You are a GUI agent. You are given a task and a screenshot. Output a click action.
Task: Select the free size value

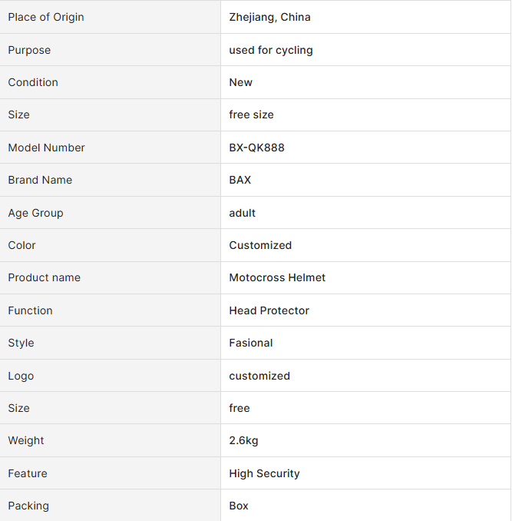(251, 114)
